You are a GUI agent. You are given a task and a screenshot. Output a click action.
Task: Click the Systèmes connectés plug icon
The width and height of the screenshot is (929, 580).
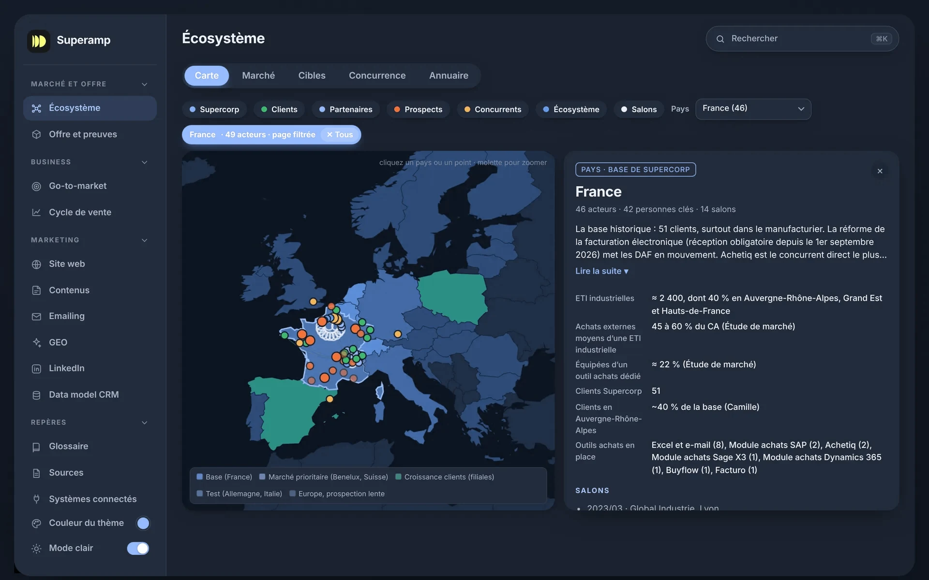point(36,499)
